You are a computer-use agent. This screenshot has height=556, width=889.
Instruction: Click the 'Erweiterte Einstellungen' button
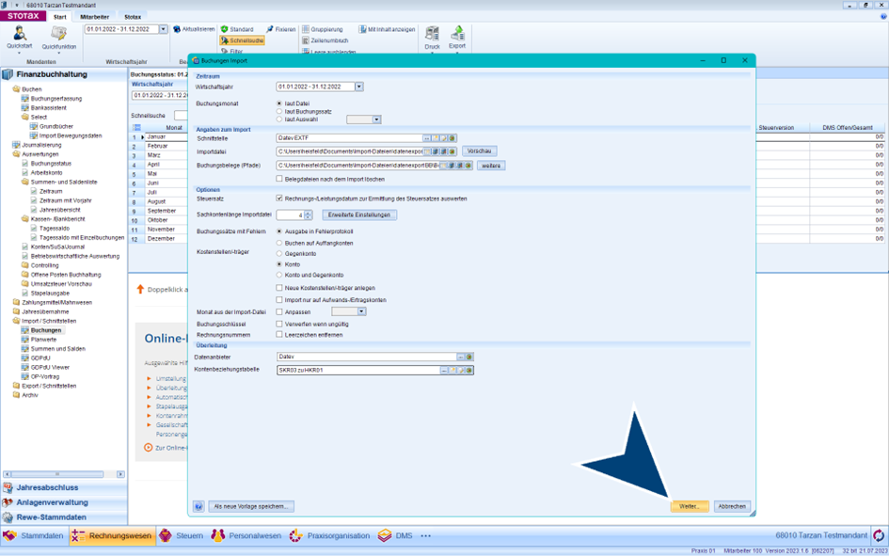click(x=359, y=214)
